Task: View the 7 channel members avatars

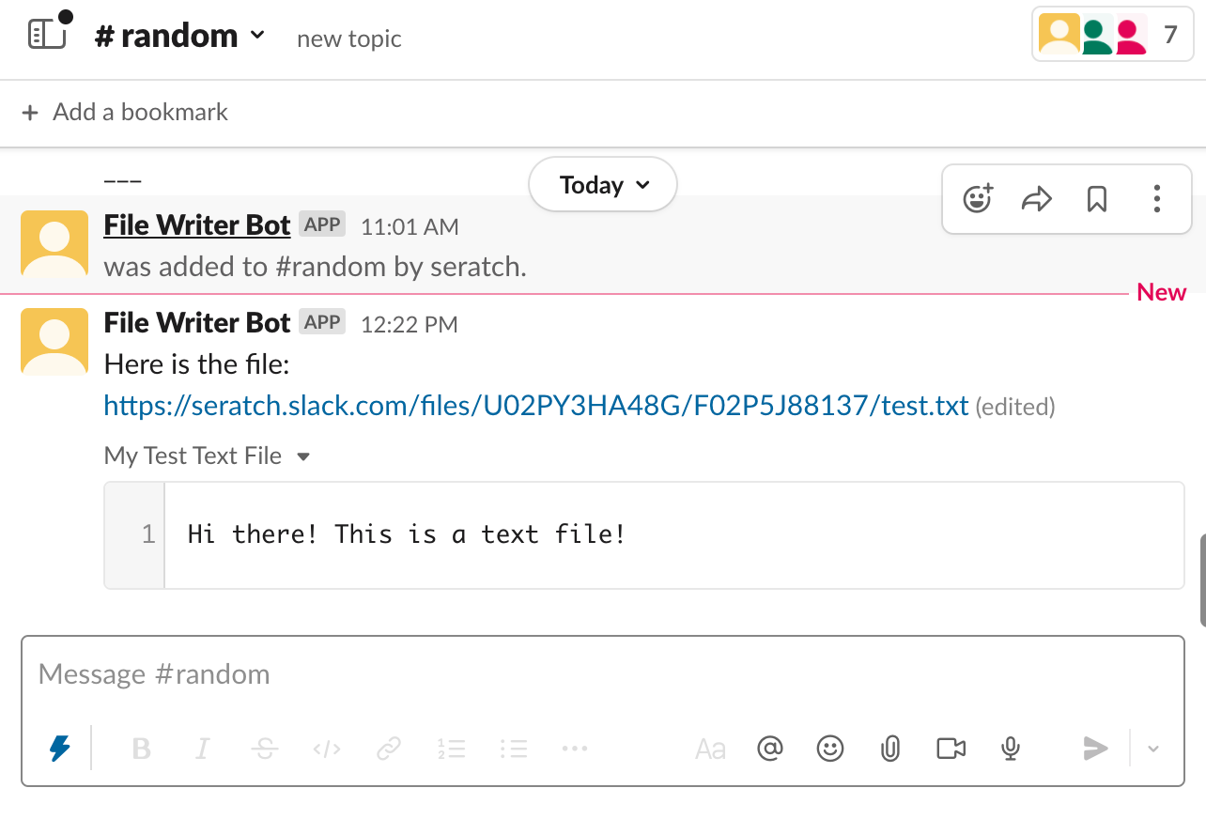Action: pos(1112,34)
